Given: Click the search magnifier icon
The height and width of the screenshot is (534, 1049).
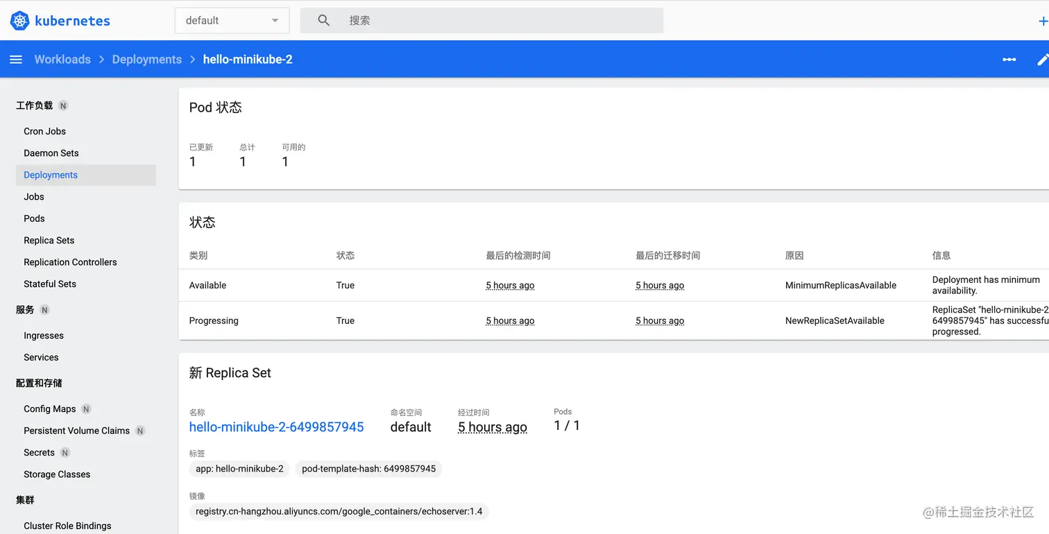Looking at the screenshot, I should pyautogui.click(x=324, y=21).
